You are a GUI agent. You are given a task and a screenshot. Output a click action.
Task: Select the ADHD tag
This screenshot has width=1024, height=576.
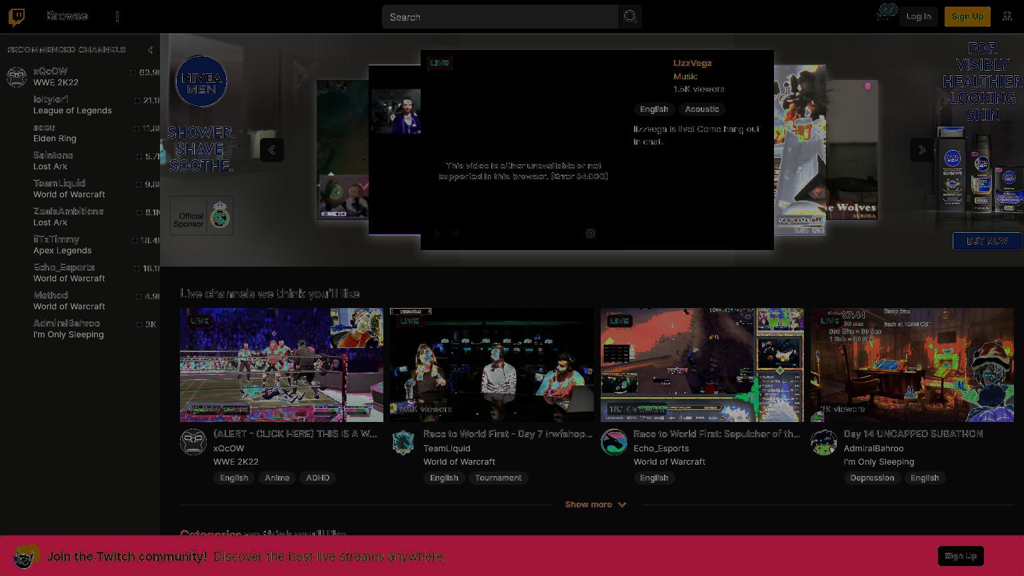click(x=317, y=478)
